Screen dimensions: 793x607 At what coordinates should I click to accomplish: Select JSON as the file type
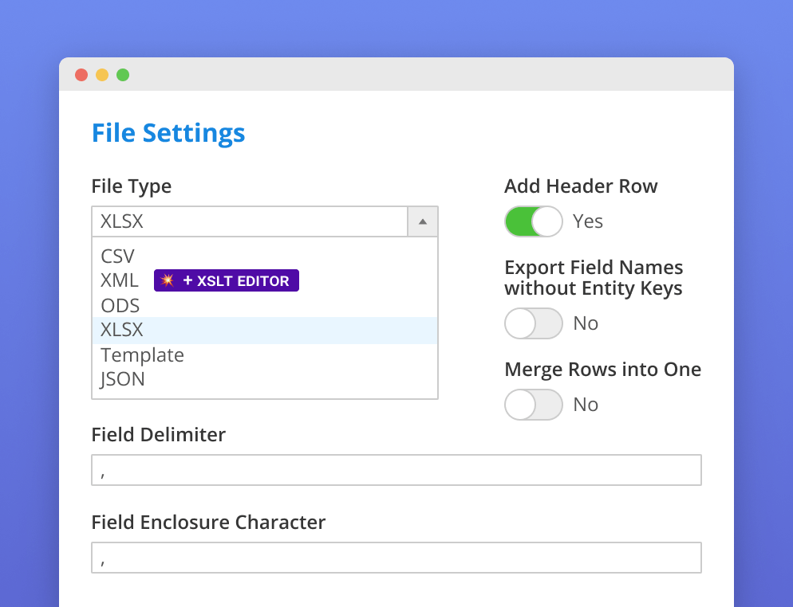tap(122, 379)
